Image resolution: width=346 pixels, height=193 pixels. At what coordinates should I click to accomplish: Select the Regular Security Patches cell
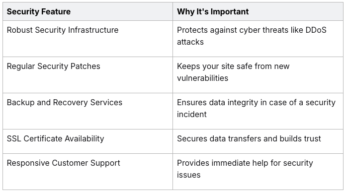pyautogui.click(x=87, y=75)
